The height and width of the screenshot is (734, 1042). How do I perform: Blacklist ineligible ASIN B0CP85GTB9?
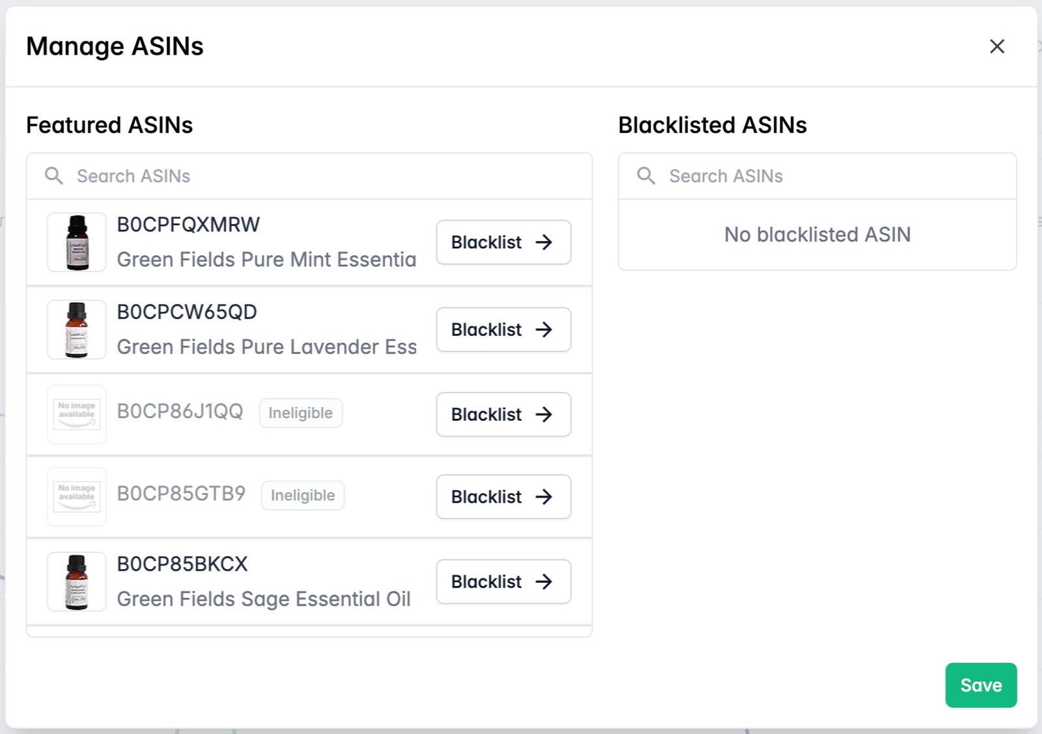point(503,497)
